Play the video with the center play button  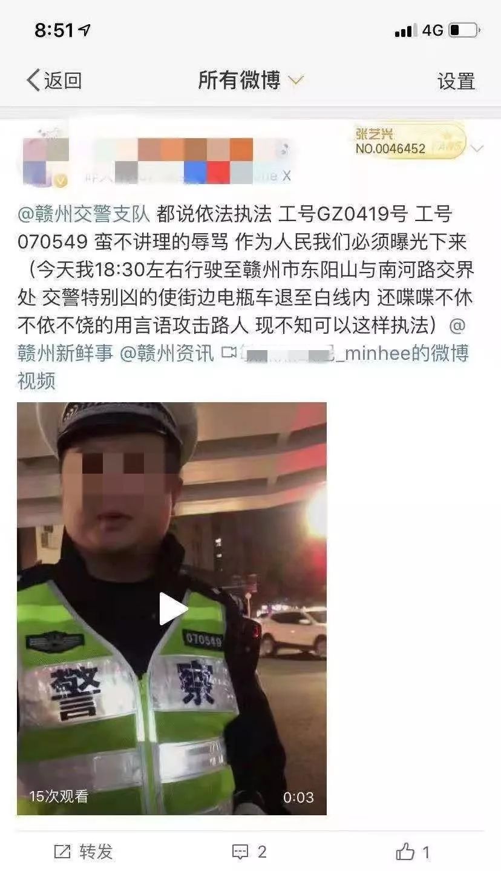pos(172,608)
